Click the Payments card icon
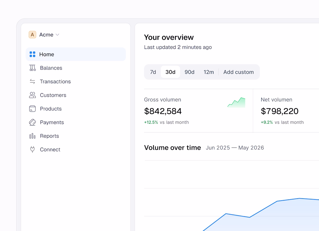Image resolution: width=319 pixels, height=231 pixels. pyautogui.click(x=32, y=122)
